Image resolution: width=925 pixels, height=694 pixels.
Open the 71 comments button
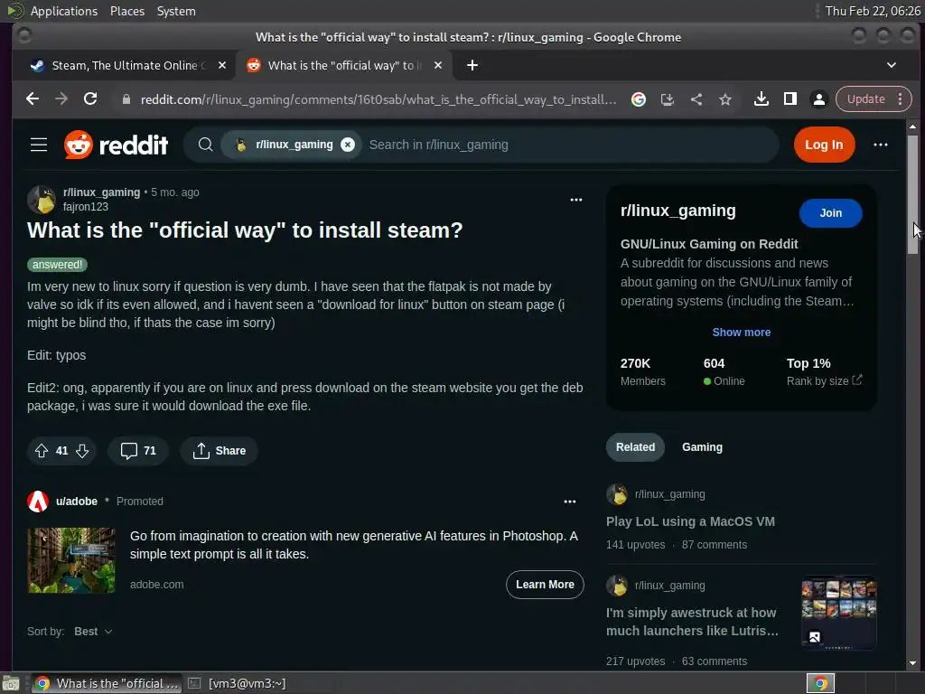138,451
